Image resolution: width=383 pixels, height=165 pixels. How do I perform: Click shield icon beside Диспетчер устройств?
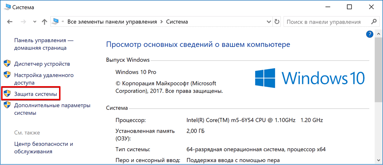(x=7, y=64)
